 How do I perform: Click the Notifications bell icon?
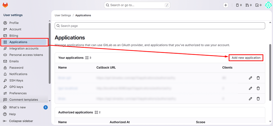[5, 74]
